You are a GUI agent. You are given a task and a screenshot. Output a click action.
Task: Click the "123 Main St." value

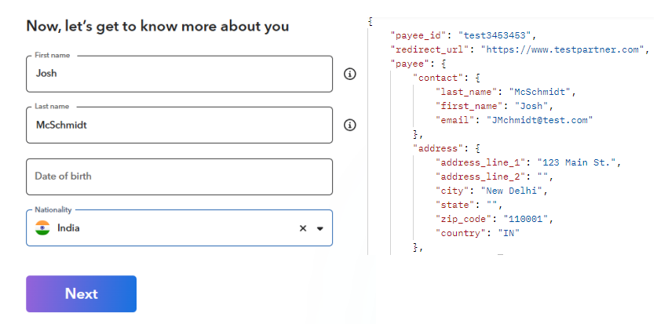pyautogui.click(x=576, y=163)
